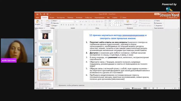The width and height of the screenshot is (181, 101).
Task: Switch to reading view icon
Action: point(153,88)
